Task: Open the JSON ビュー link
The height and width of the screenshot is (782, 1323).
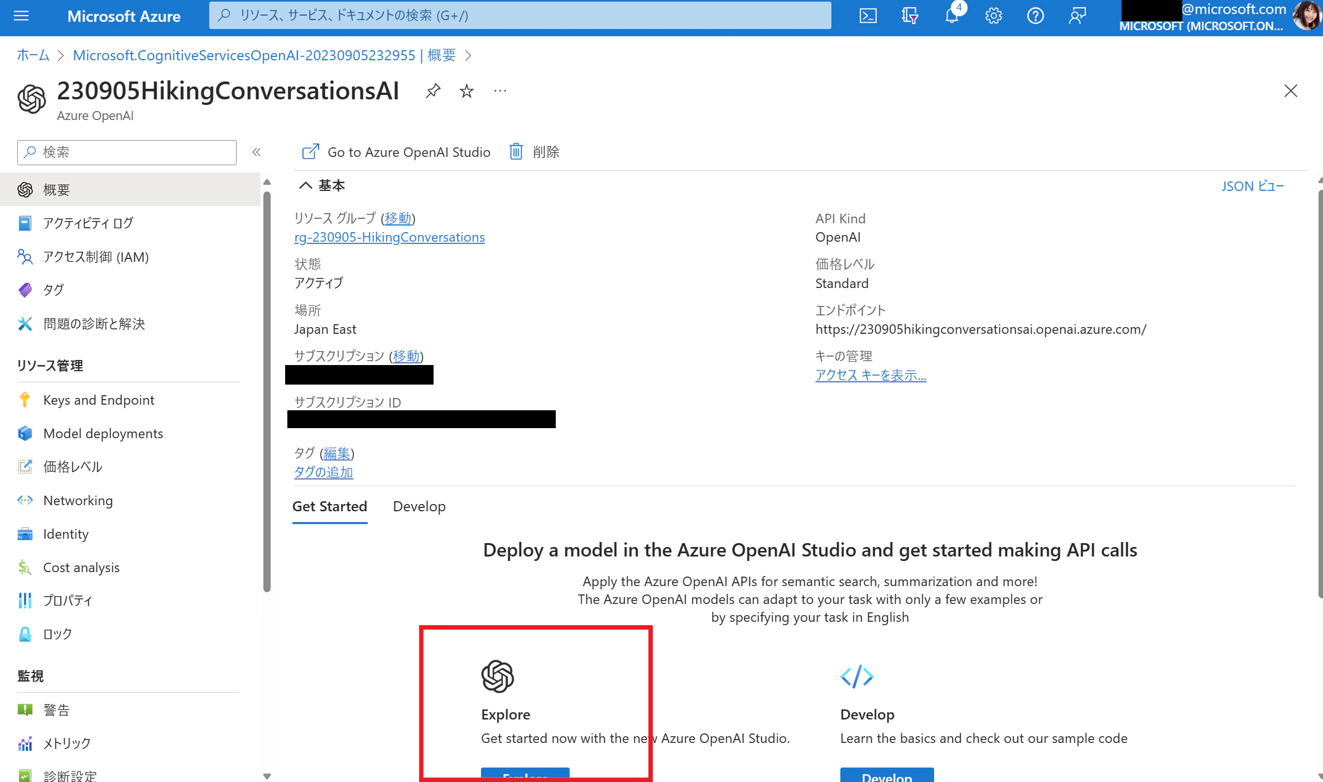Action: [x=1252, y=186]
